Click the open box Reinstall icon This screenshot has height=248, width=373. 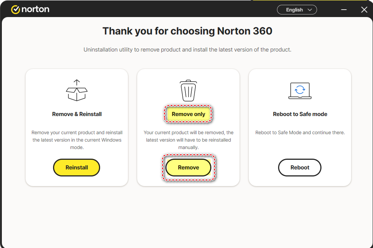coord(77,94)
